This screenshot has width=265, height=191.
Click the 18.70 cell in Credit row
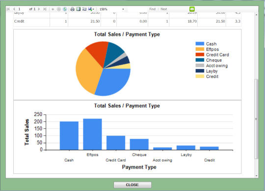tap(192, 21)
